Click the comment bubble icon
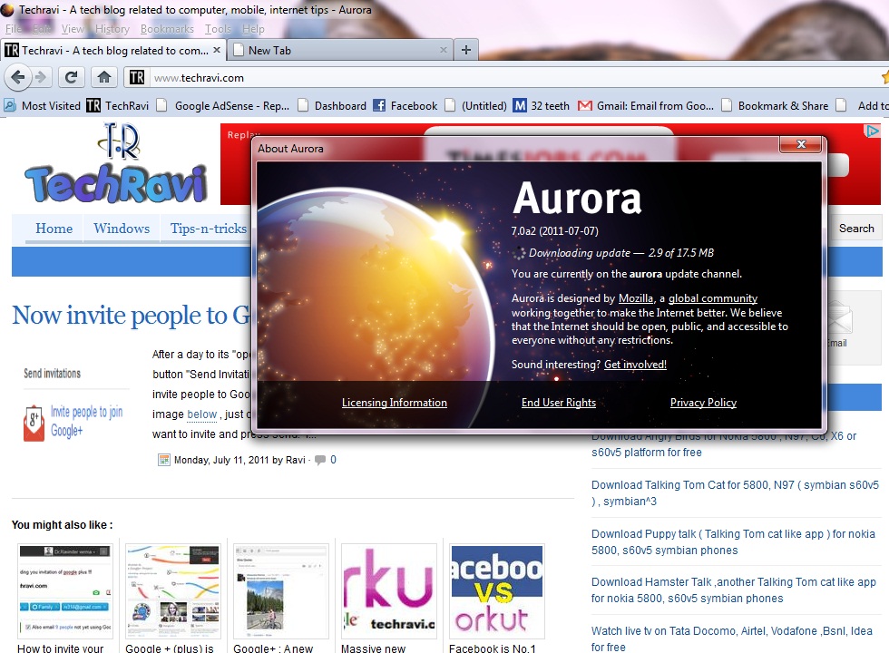Screen dimensions: 889x653 320,460
